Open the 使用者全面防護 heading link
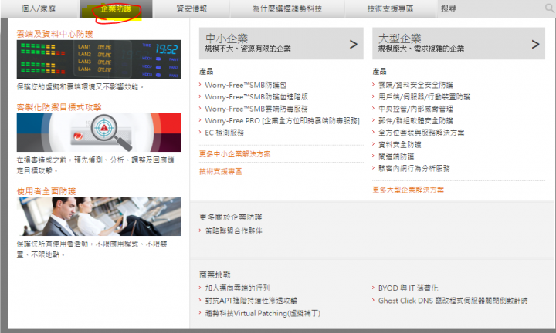 46,191
